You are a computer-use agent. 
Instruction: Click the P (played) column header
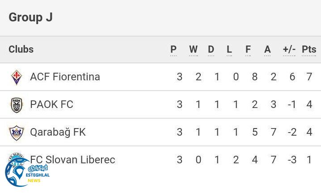point(173,50)
